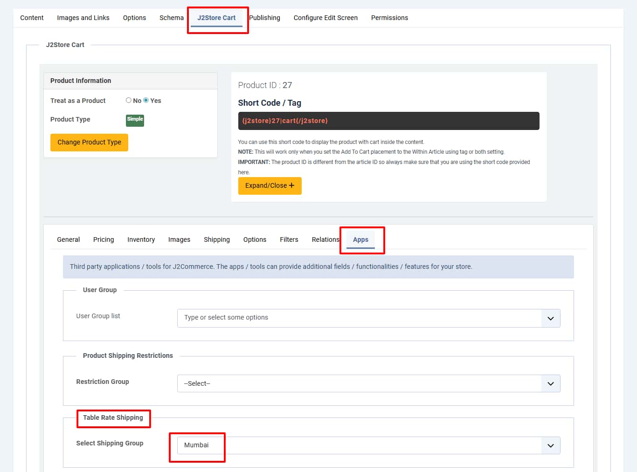Click the Product Type label
The height and width of the screenshot is (472, 637).
[x=70, y=119]
